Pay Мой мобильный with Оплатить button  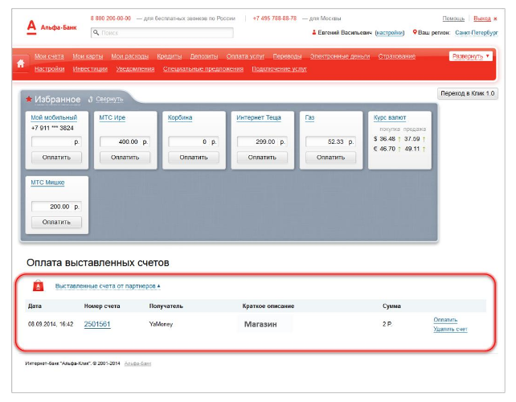(x=56, y=158)
